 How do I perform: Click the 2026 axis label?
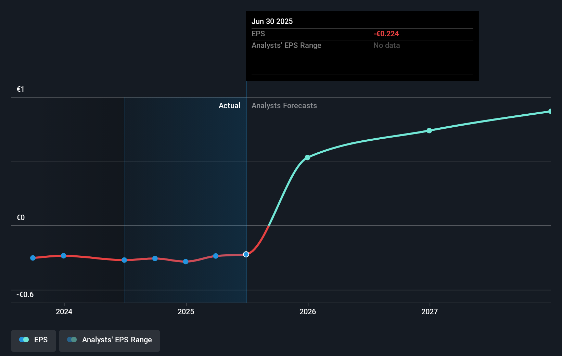tap(307, 312)
